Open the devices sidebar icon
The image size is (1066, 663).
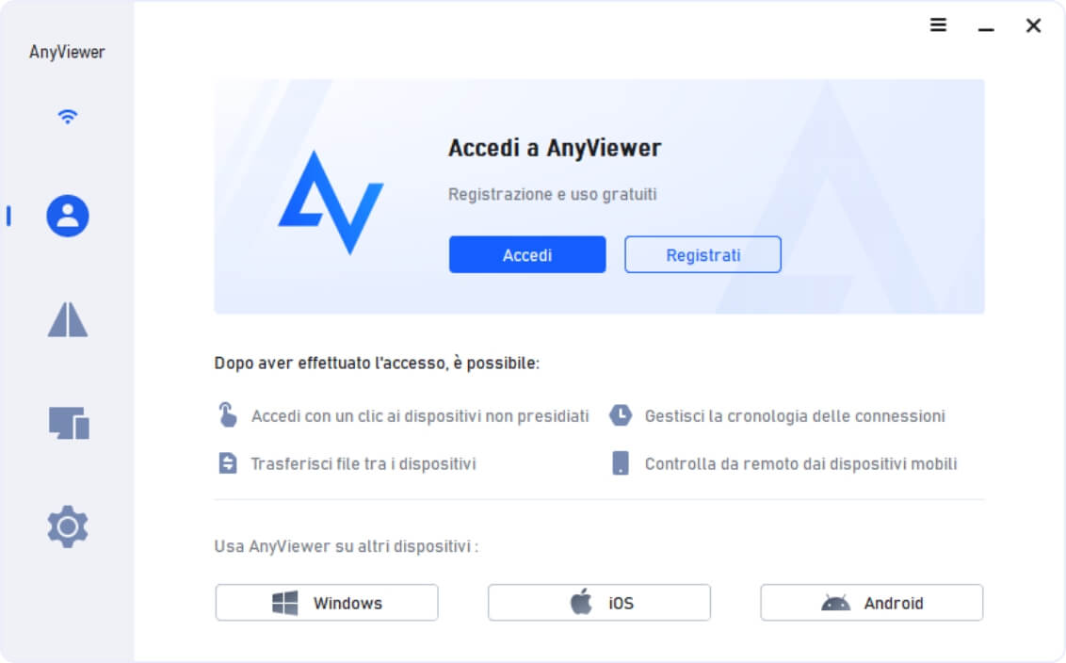pos(69,423)
